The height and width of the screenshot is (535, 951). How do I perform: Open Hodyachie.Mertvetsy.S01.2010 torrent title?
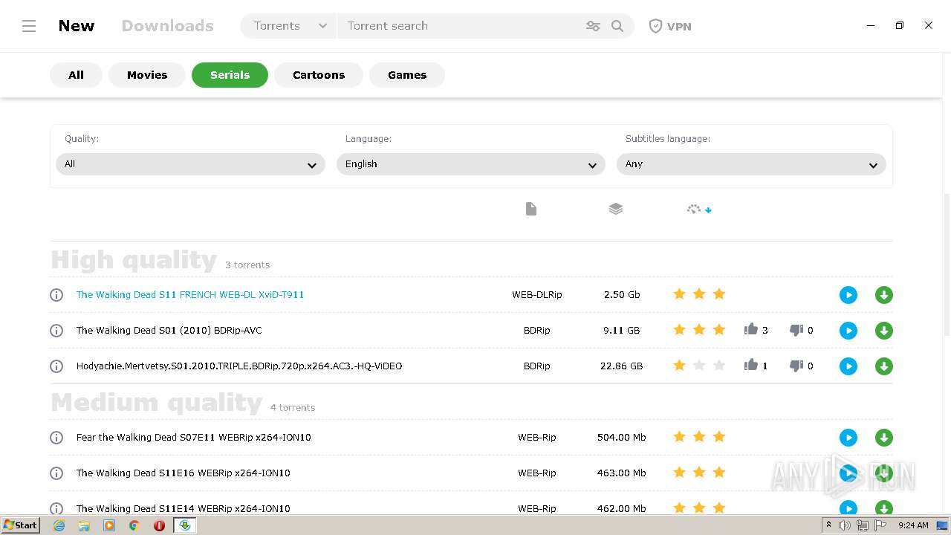click(x=239, y=366)
